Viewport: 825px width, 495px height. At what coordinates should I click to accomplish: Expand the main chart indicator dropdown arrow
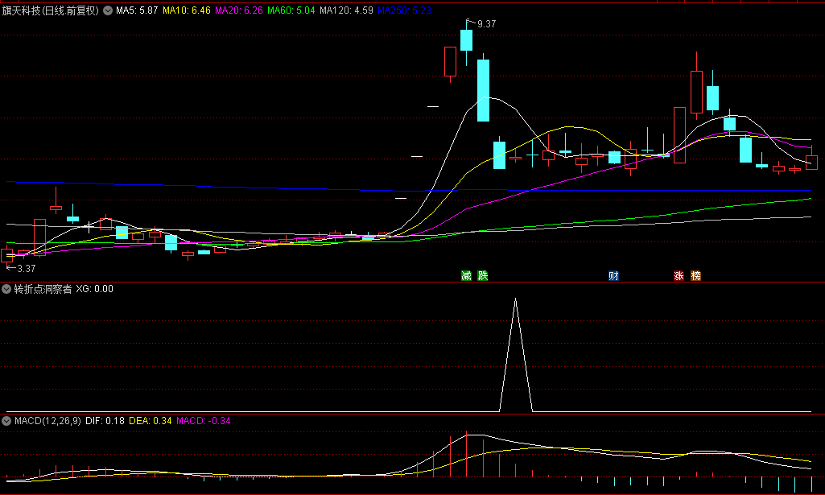[108, 11]
